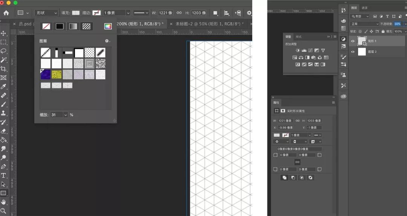Add a Brightness/Contrast adjustment

298,50
